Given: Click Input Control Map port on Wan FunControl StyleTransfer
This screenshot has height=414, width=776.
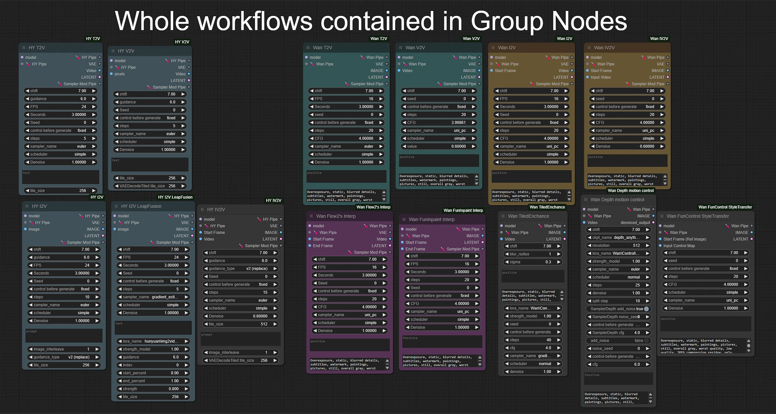Looking at the screenshot, I should pos(660,246).
